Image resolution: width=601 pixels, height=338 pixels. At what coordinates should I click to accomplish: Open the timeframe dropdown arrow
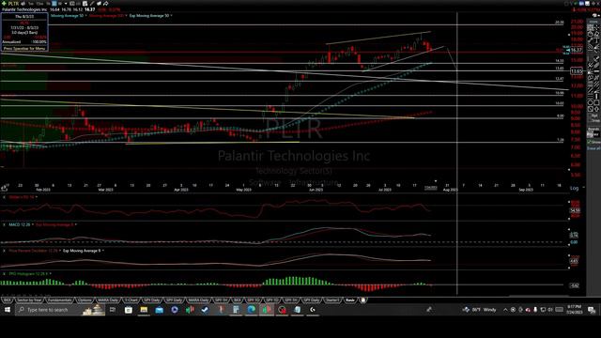coord(66,4)
